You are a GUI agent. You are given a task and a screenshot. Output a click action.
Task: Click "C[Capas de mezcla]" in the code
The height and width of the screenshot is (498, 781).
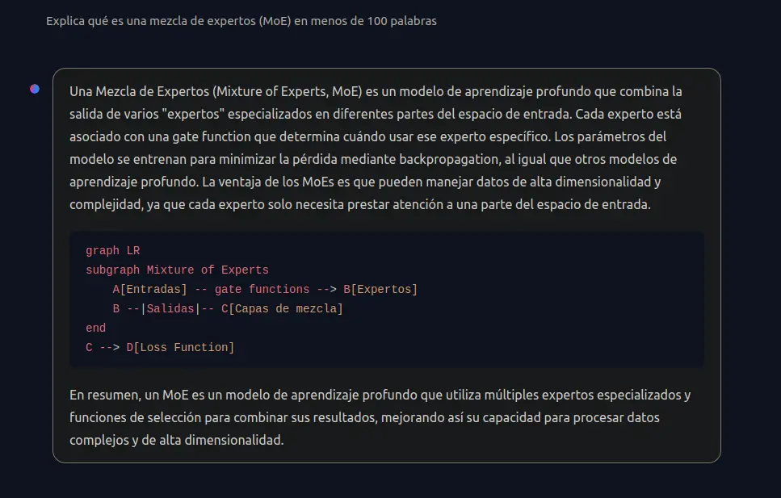(283, 309)
